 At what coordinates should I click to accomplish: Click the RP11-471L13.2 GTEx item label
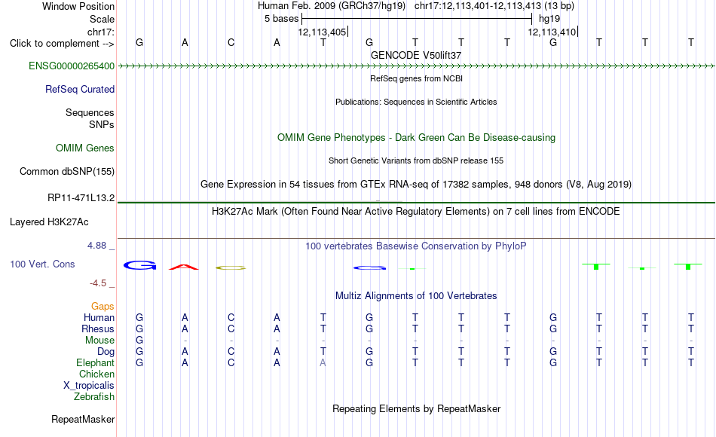(x=81, y=197)
